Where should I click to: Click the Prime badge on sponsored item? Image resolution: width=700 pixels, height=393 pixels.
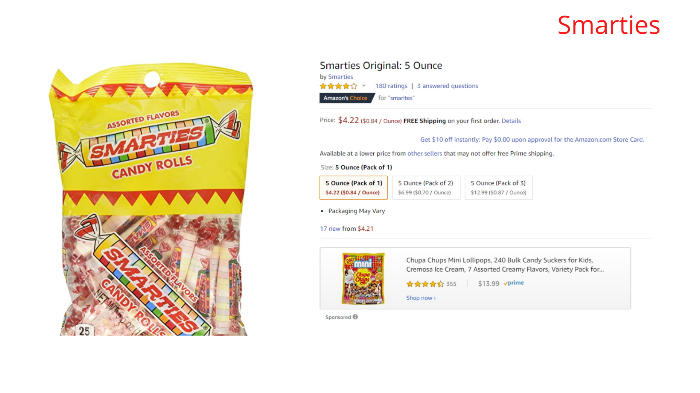(x=514, y=283)
